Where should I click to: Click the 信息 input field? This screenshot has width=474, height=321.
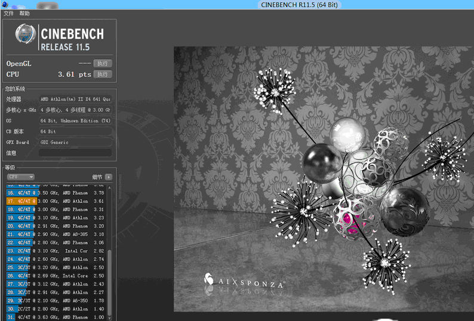tap(75, 153)
